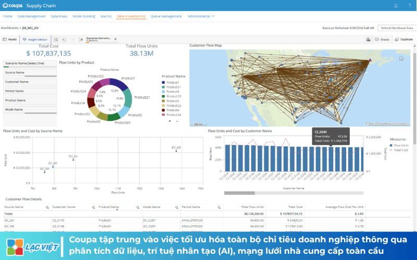
Task: Search the Source Name column magnifier
Action: tap(47, 207)
